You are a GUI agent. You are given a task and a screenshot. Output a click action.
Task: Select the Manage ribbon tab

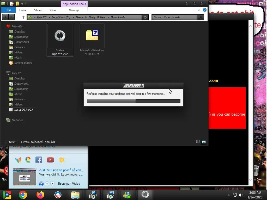point(74,10)
